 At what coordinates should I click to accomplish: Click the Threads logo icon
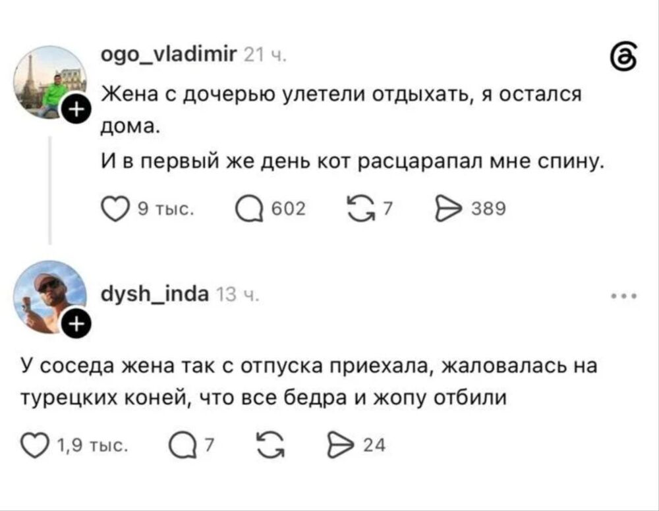623,57
